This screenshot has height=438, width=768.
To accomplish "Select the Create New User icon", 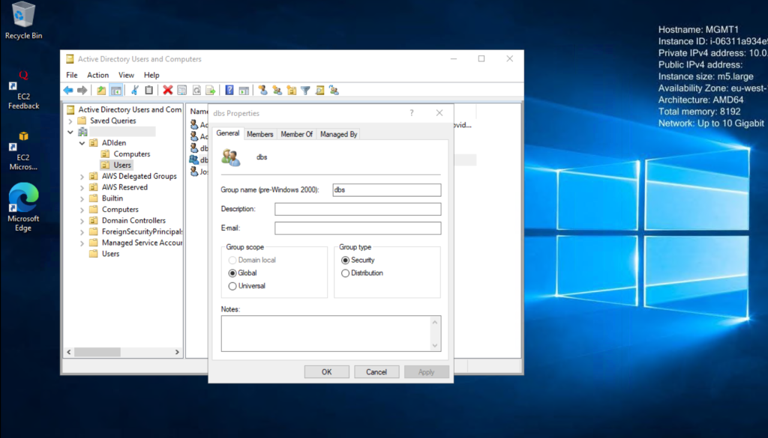I will 264,90.
